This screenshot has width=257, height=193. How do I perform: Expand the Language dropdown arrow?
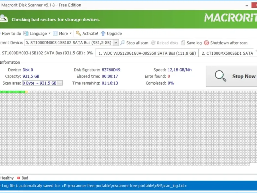pyautogui.click(x=50, y=33)
